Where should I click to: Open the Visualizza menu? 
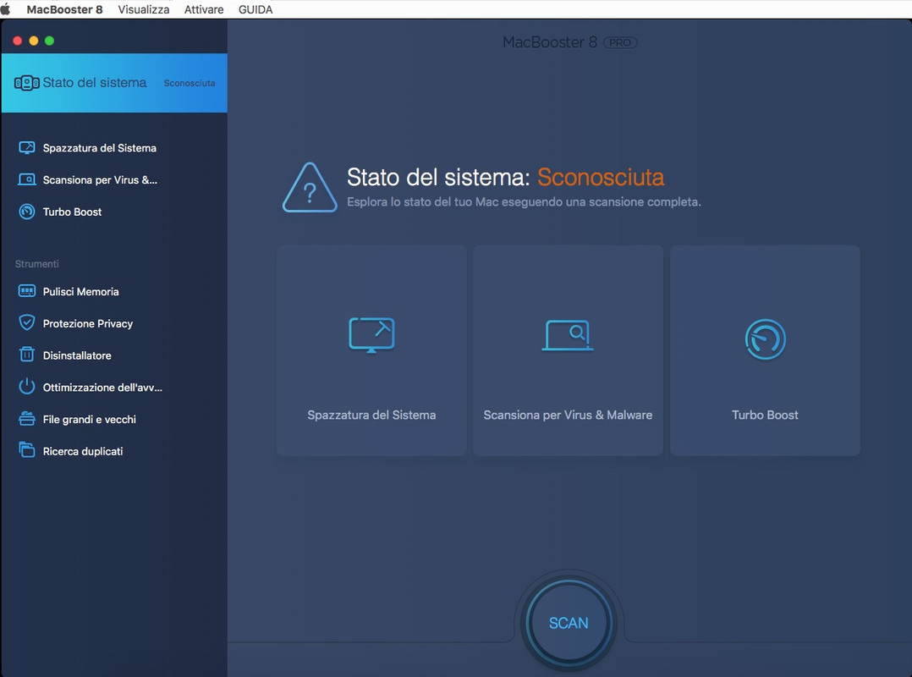tap(144, 9)
